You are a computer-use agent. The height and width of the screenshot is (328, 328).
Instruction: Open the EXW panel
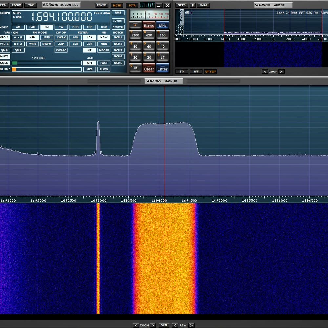[x=31, y=5]
